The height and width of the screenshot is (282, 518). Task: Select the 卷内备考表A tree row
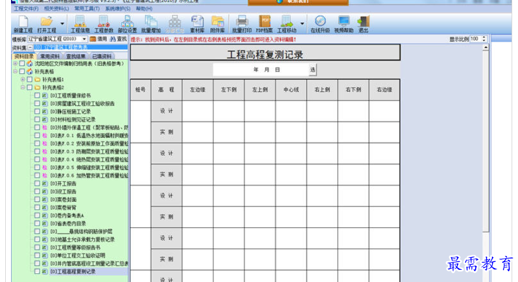pos(67,216)
